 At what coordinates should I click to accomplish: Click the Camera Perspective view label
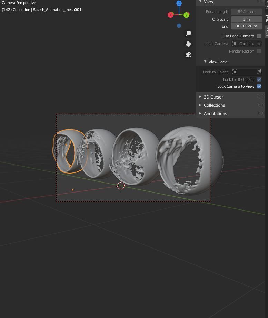(19, 3)
